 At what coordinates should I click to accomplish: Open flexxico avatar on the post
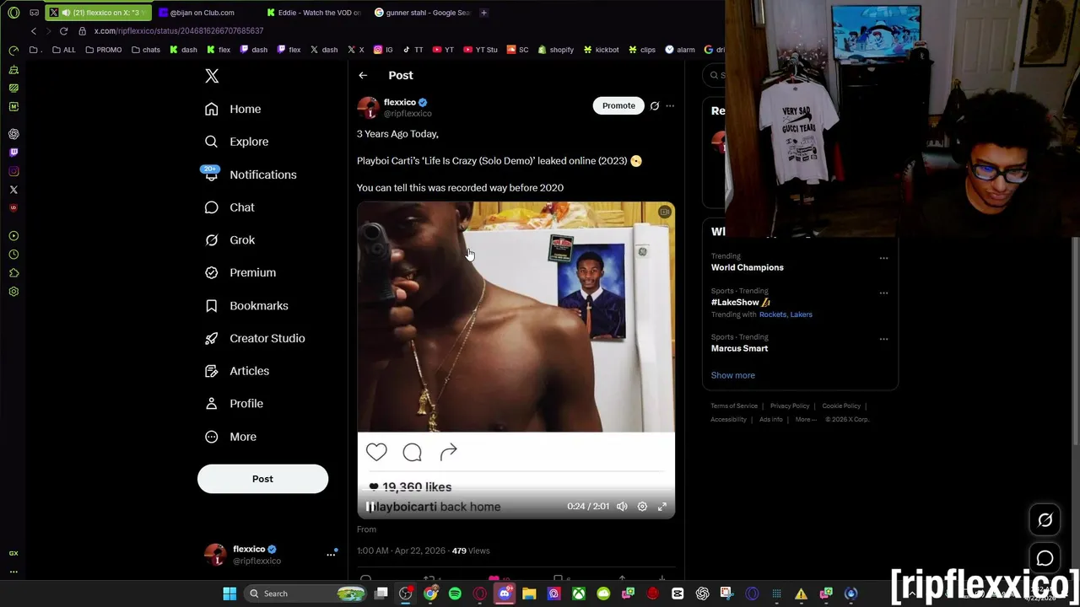pyautogui.click(x=368, y=108)
